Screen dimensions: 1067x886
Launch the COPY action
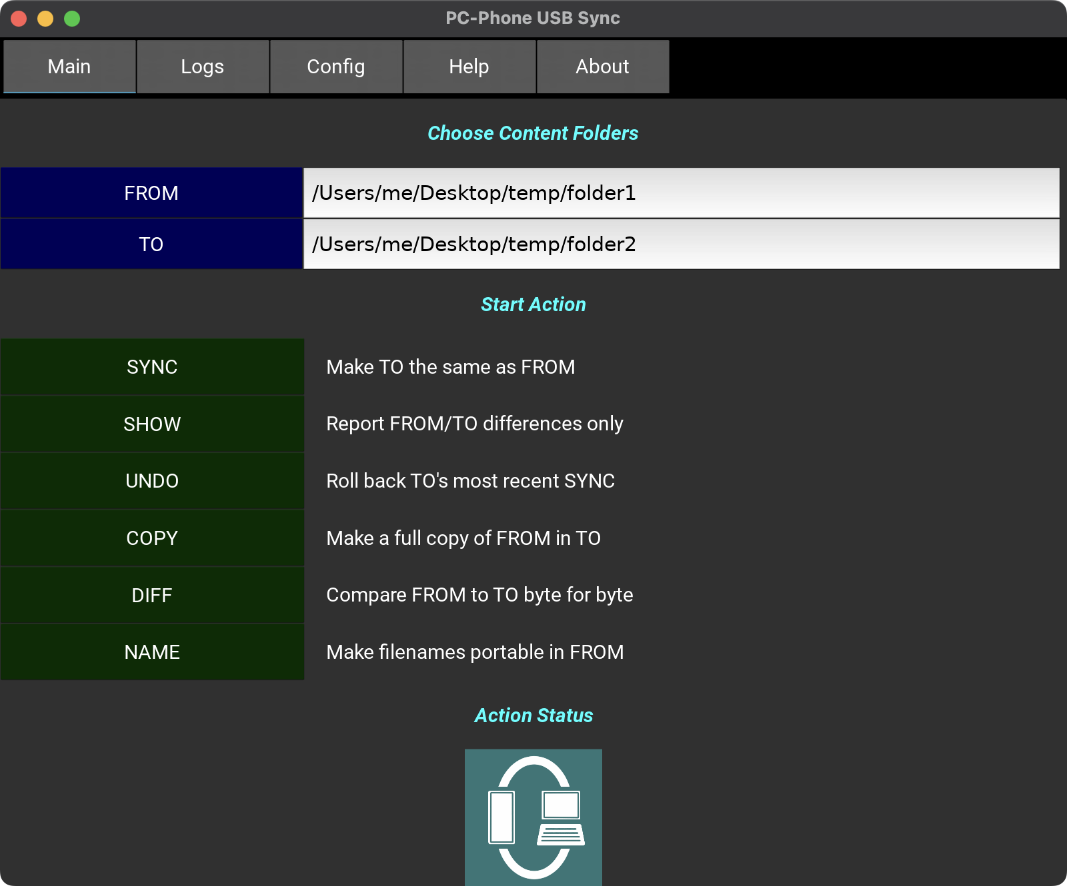click(x=152, y=538)
